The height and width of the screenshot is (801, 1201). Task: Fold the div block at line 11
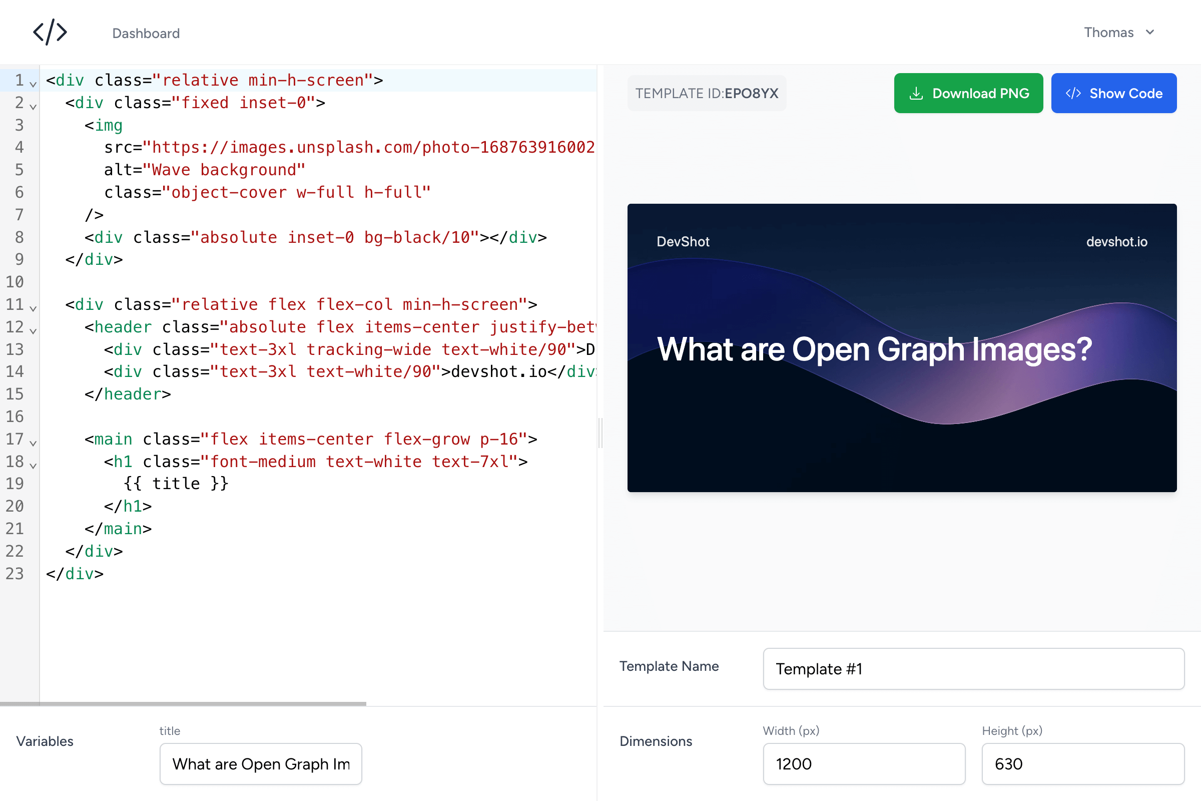click(33, 308)
